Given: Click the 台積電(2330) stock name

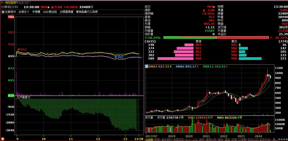Looking at the screenshot, I should (x=9, y=7).
